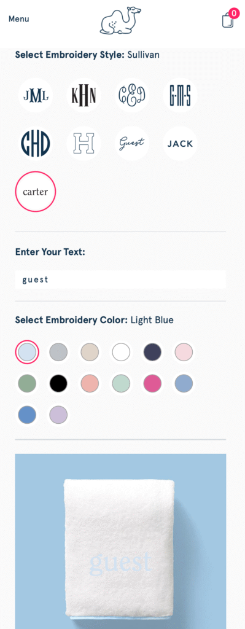The width and height of the screenshot is (245, 629).
Task: Choose the outlined H letter style
Action: pyautogui.click(x=84, y=143)
